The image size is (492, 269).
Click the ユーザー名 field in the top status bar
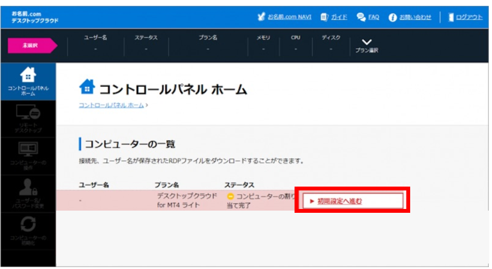95,43
